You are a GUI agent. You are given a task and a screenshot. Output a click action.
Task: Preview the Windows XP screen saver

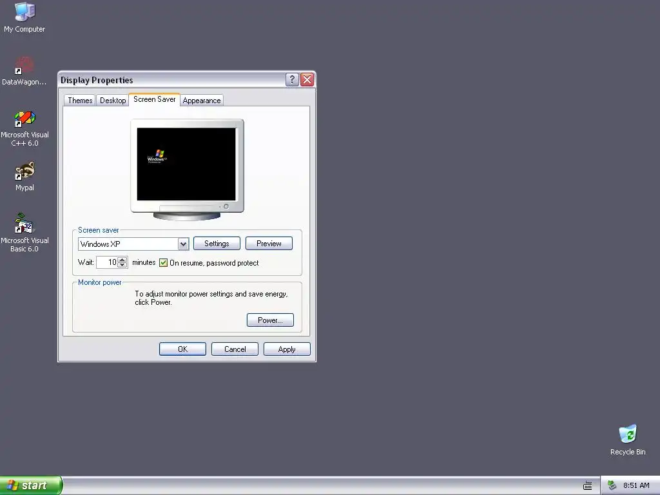[269, 243]
